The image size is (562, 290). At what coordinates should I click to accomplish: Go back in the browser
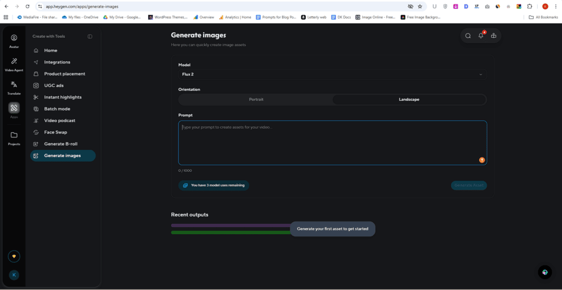click(x=7, y=7)
